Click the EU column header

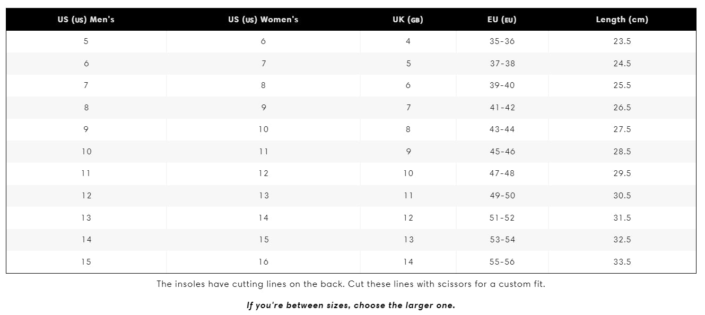[502, 20]
